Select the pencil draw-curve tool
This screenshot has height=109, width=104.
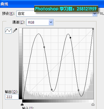(15, 31)
